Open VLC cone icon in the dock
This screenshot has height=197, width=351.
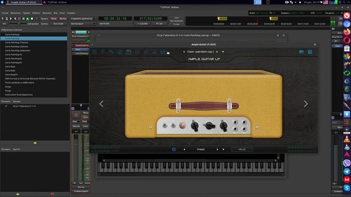pyautogui.click(x=347, y=139)
